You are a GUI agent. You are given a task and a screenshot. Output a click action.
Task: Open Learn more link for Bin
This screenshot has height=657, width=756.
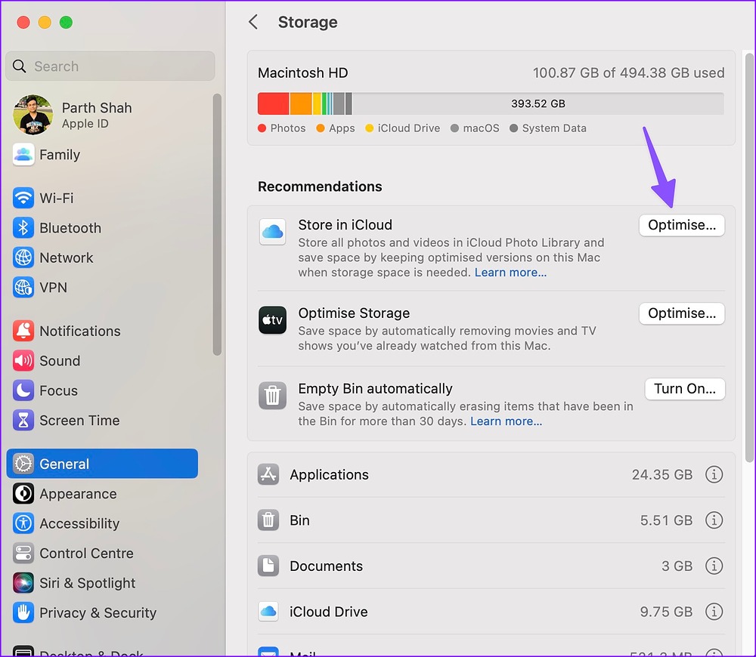point(506,421)
